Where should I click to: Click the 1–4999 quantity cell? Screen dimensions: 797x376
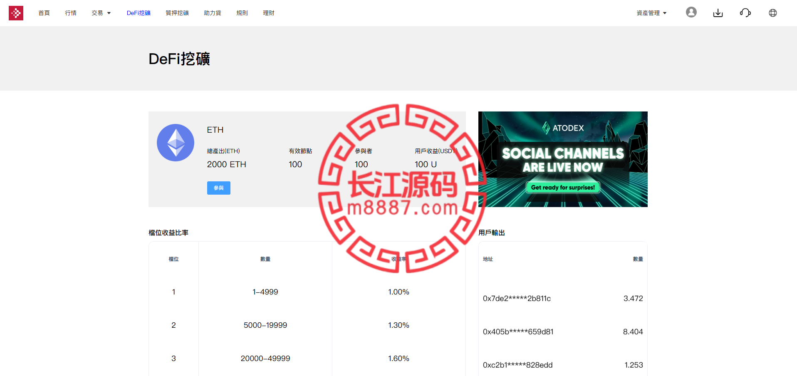(265, 292)
